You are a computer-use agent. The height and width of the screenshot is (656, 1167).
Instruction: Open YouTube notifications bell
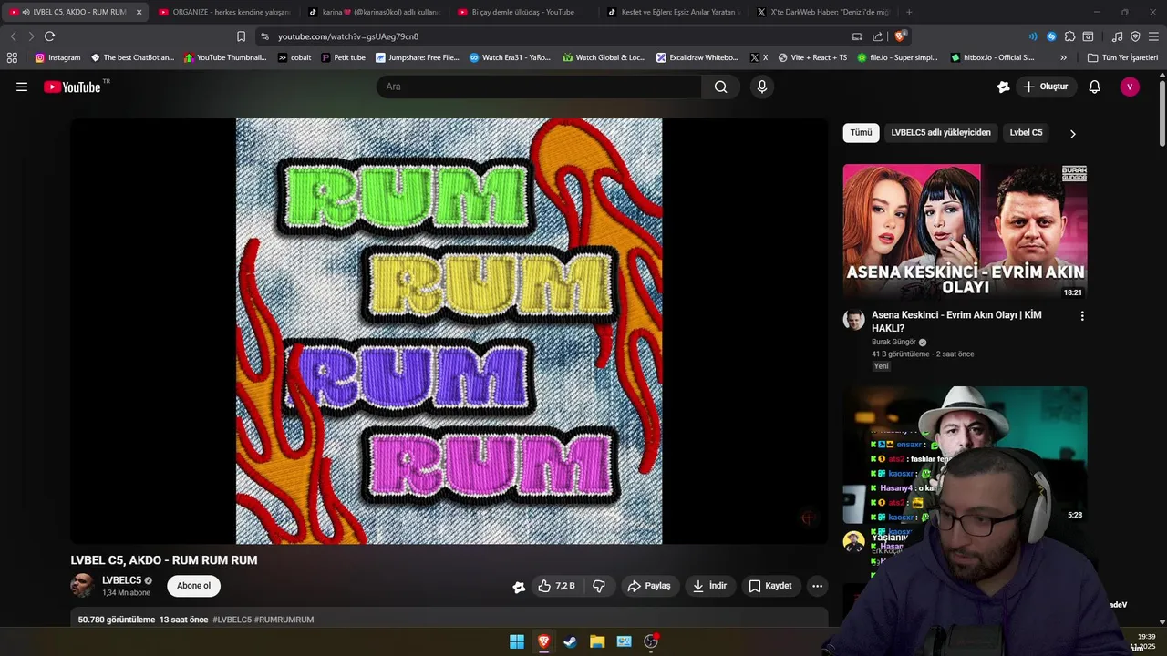1095,87
